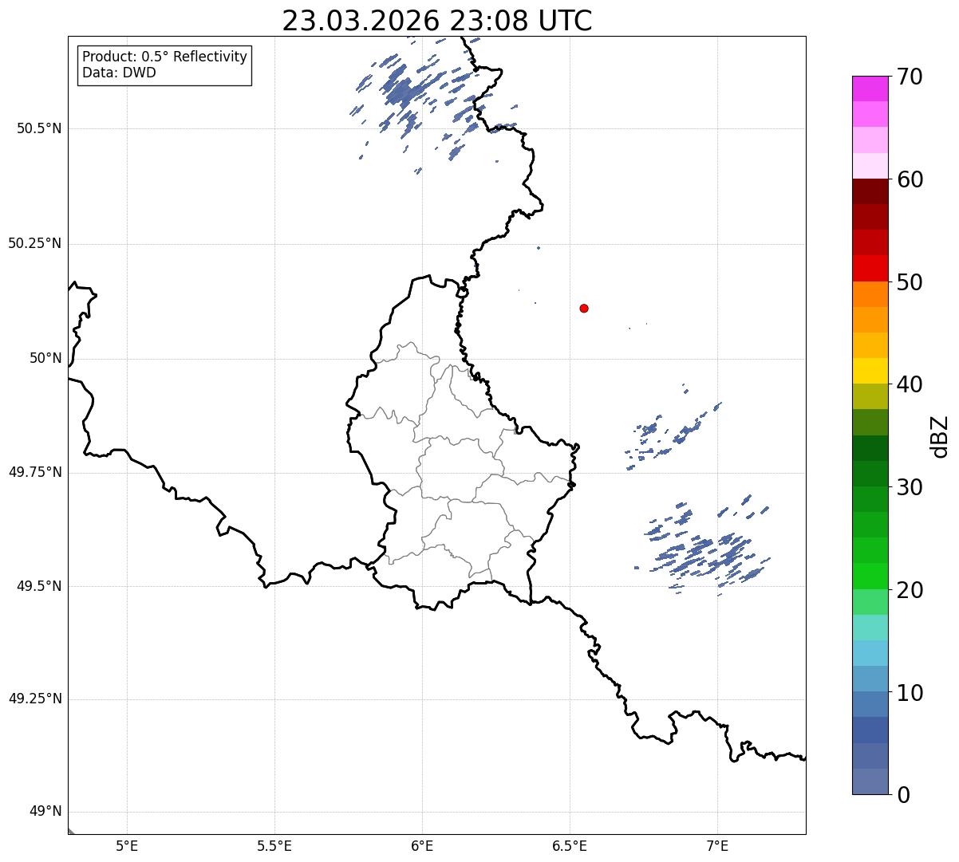Viewport: 959px width, 862px height.
Task: Click the 5.5°E longitude label
Action: point(274,845)
